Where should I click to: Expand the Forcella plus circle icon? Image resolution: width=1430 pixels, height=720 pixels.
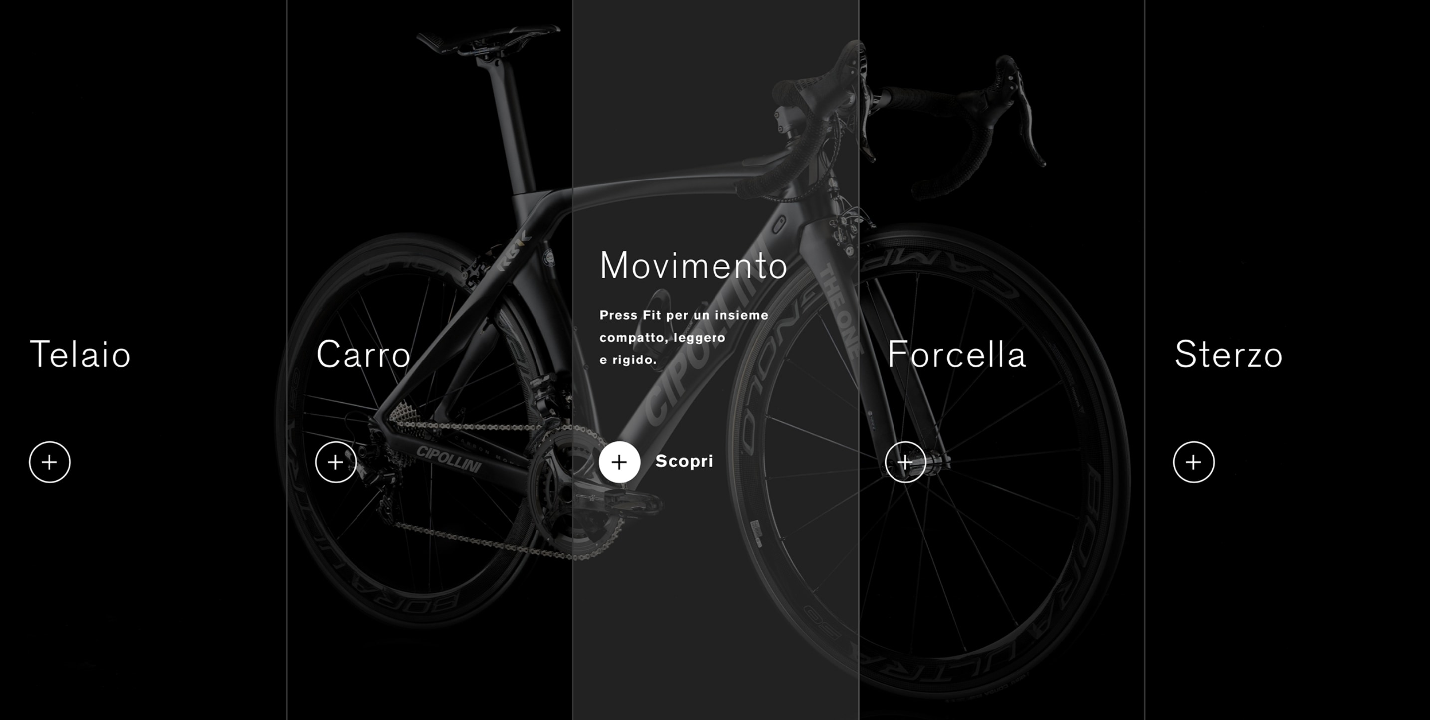(x=905, y=462)
